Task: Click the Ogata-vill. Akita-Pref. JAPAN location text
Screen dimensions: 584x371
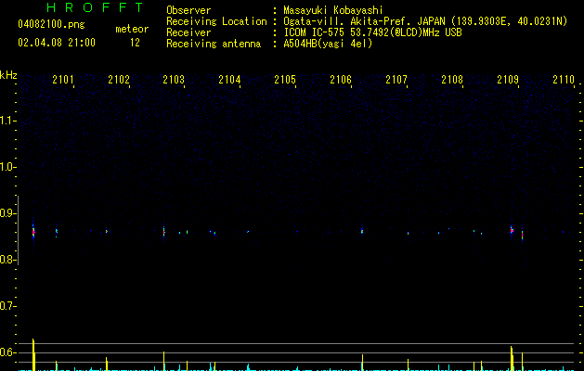Action: (425, 21)
